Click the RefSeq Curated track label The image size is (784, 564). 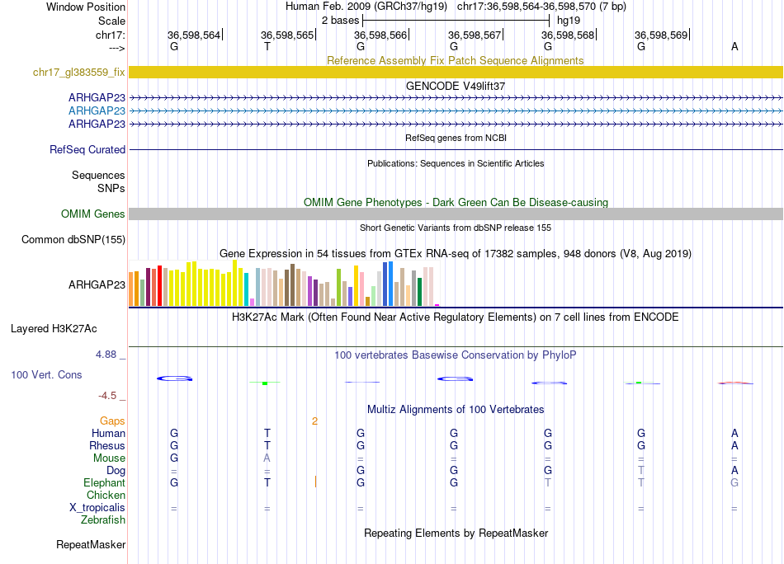point(87,149)
